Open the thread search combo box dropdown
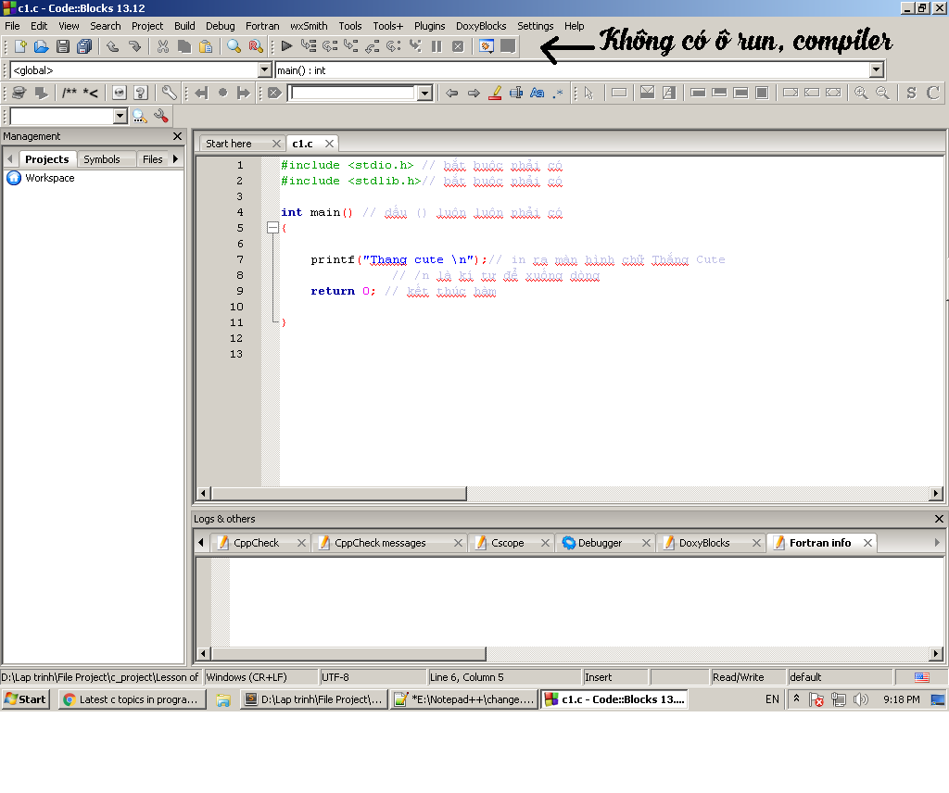949x793 pixels. [x=120, y=116]
